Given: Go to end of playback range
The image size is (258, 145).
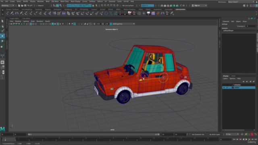Looking at the screenshot, I should pyautogui.click(x=256, y=139).
